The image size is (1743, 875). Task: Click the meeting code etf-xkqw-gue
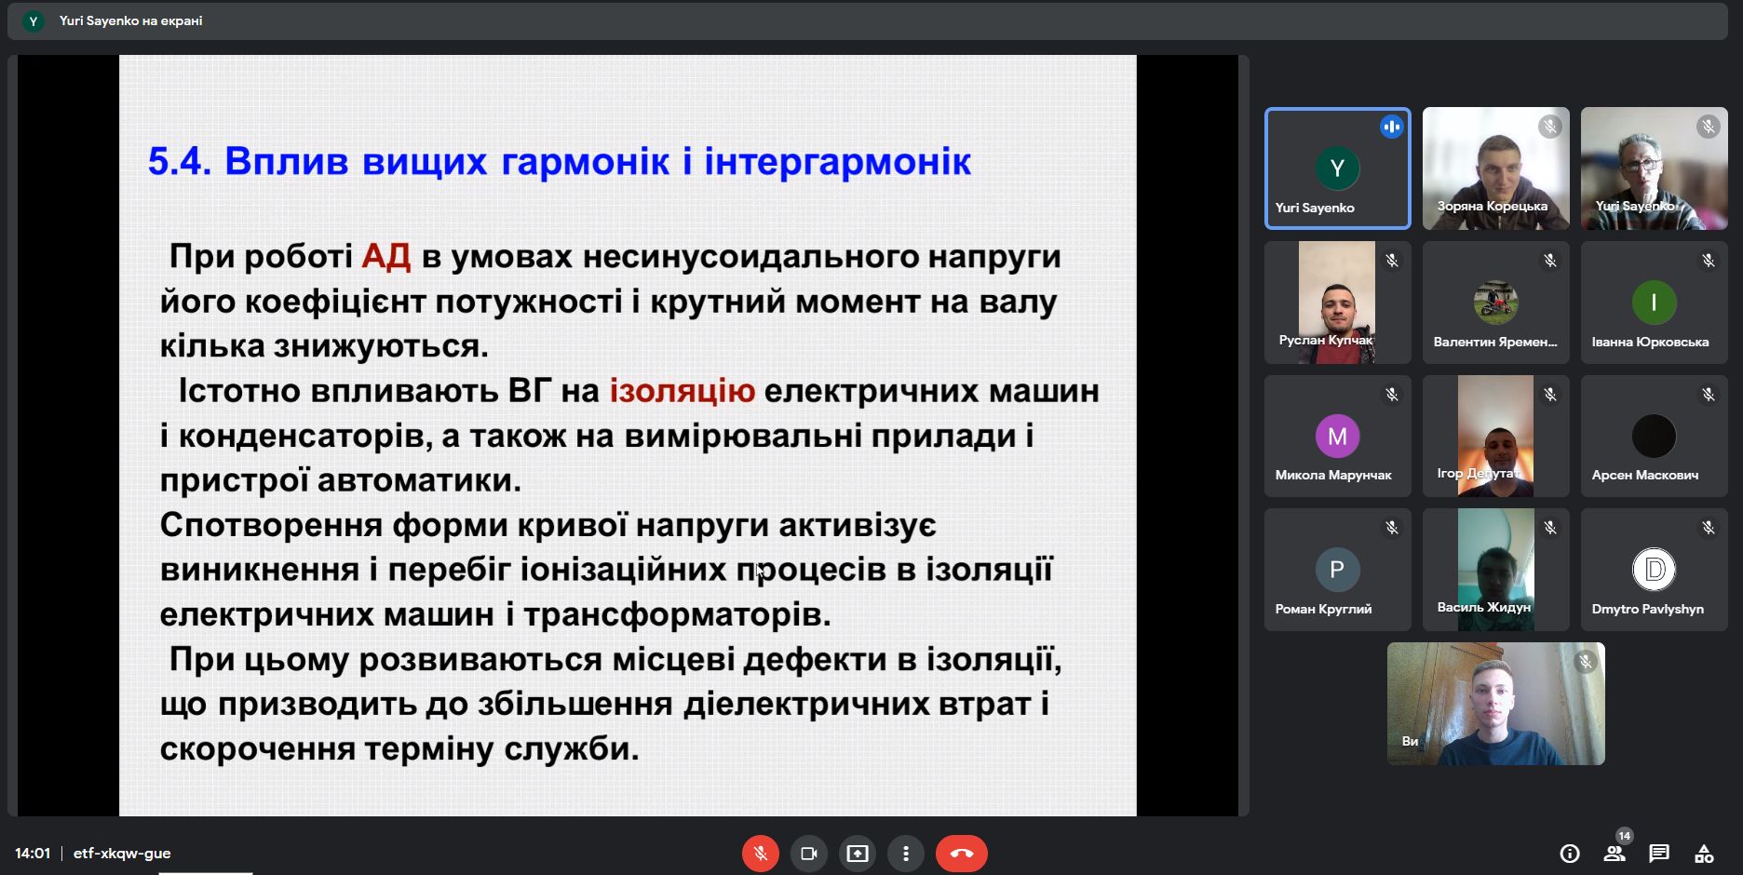pyautogui.click(x=122, y=854)
